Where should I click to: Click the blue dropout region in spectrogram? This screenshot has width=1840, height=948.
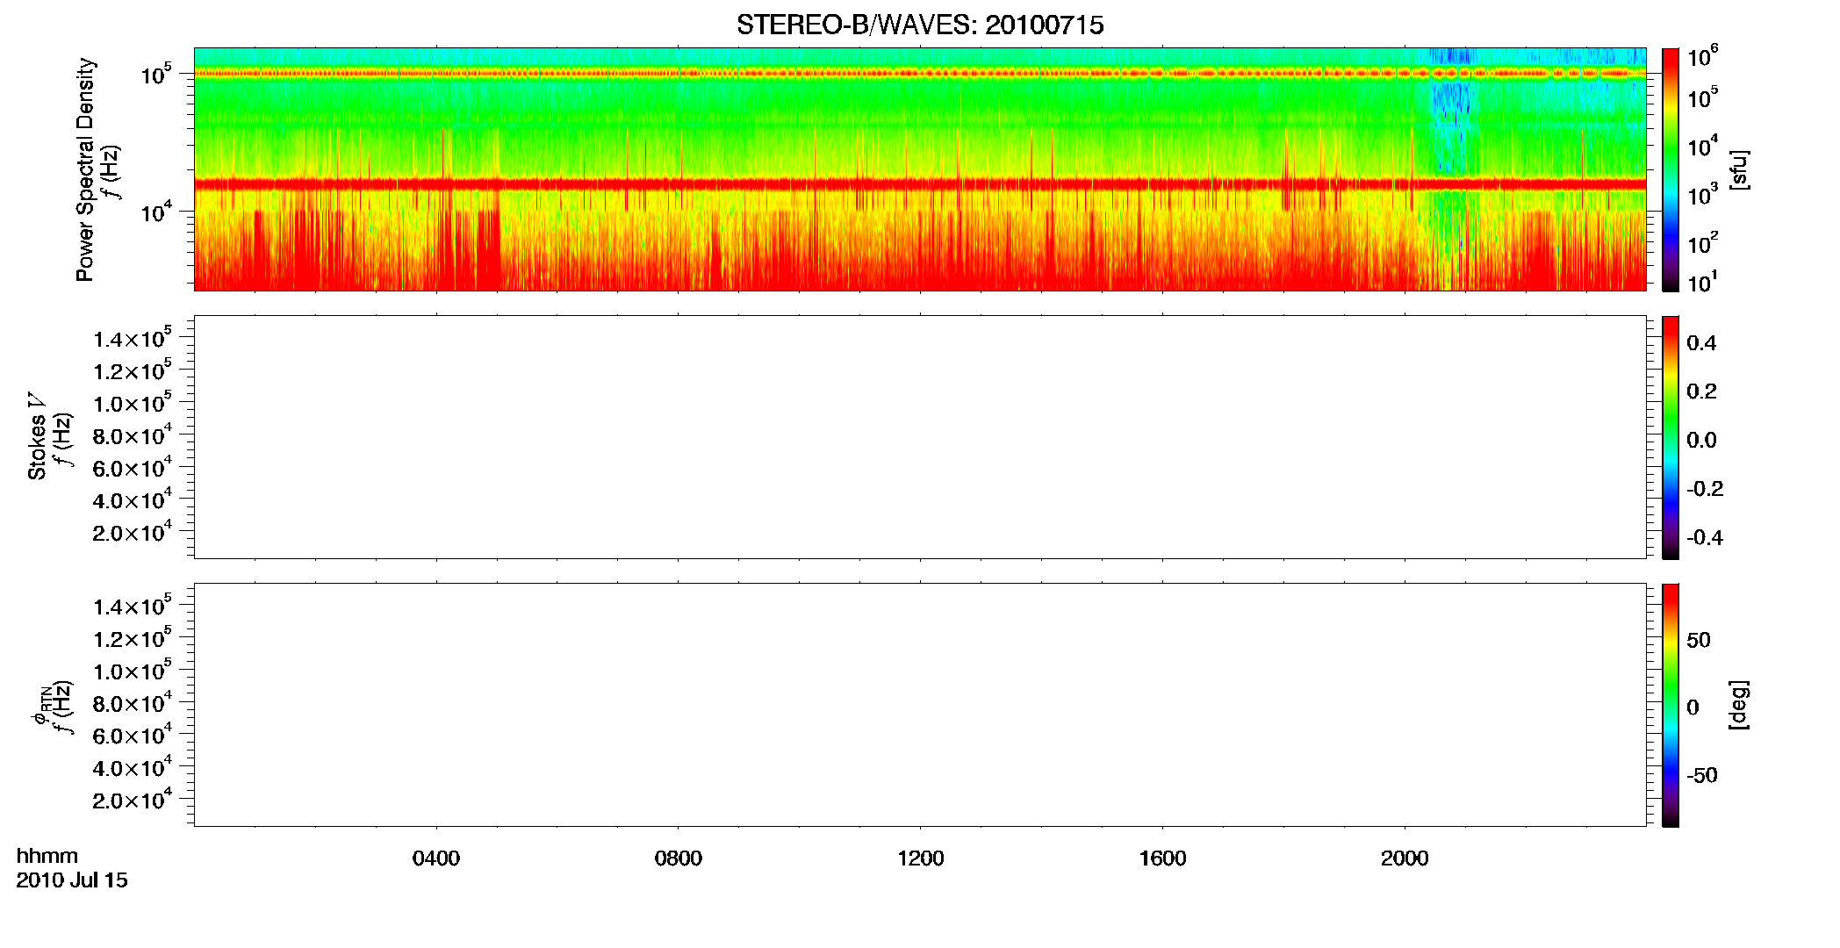click(1449, 114)
